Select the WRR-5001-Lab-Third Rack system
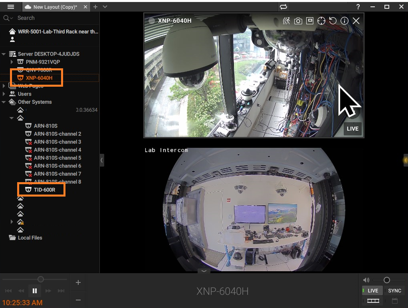 (58, 32)
